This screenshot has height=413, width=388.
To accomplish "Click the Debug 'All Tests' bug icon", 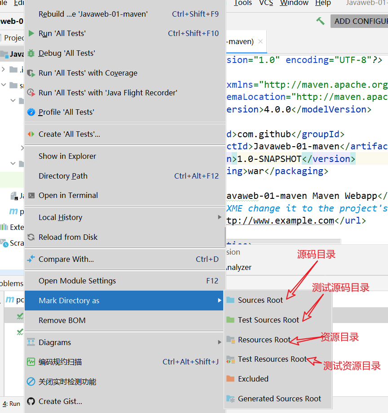I will (x=31, y=53).
